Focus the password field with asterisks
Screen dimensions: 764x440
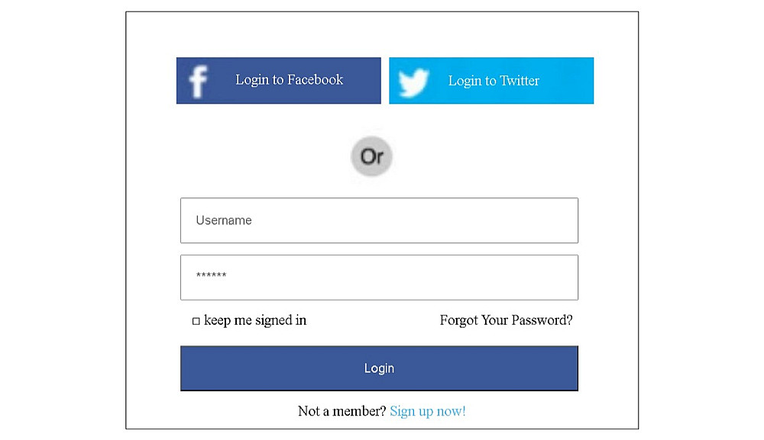coord(379,278)
